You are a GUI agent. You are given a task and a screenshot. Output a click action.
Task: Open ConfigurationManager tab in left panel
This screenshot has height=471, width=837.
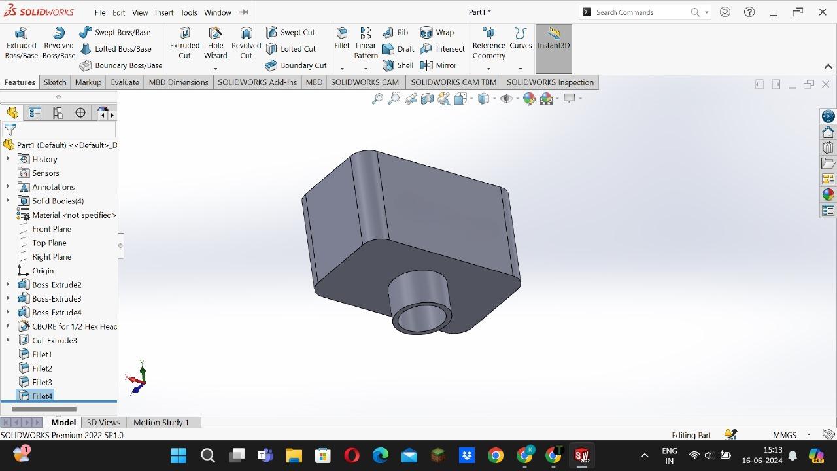[58, 113]
